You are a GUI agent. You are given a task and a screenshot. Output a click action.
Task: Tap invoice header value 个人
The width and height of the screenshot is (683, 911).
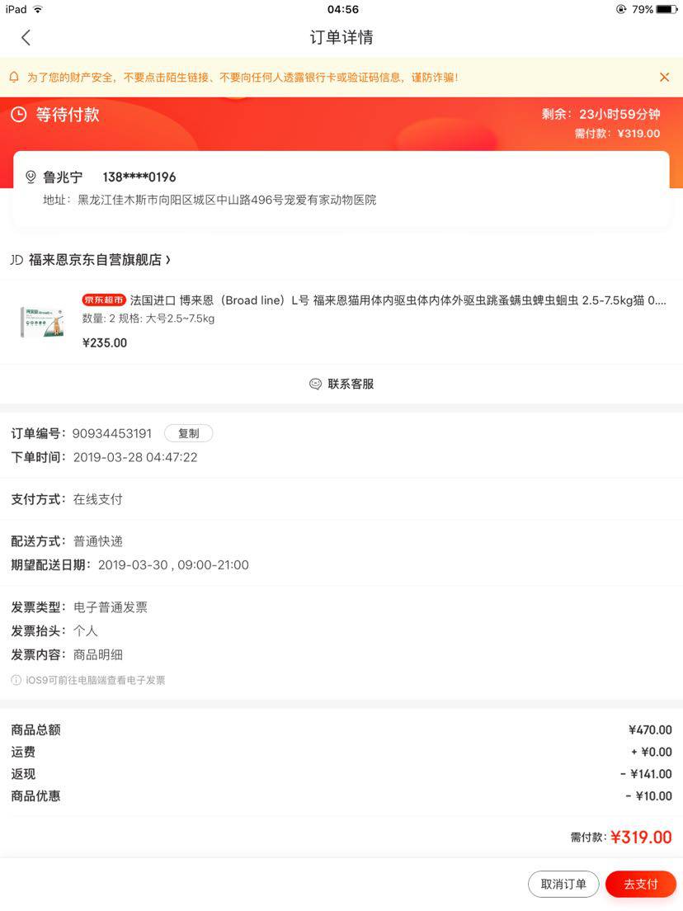point(86,631)
